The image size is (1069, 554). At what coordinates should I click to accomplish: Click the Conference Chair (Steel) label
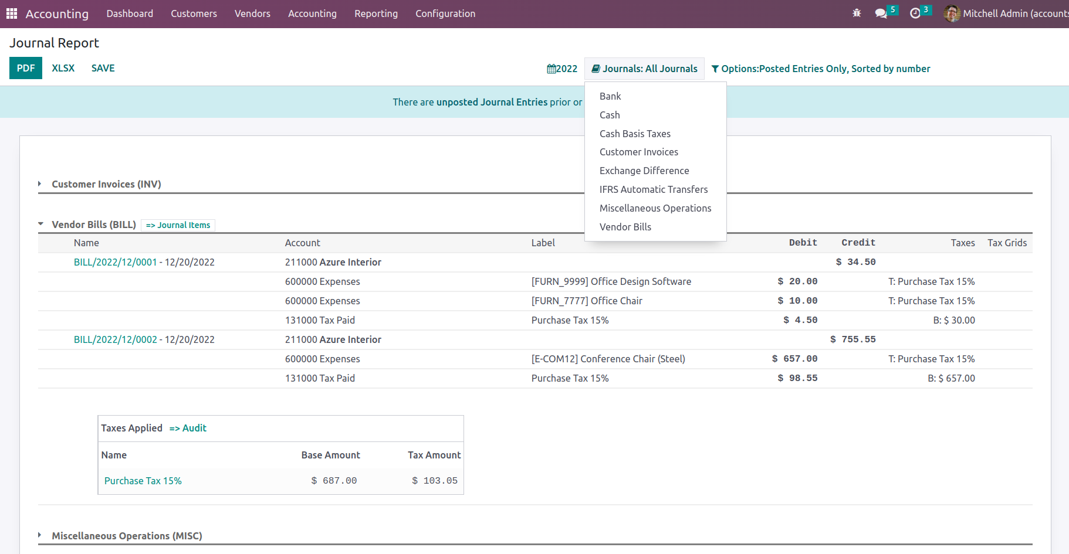coord(608,359)
